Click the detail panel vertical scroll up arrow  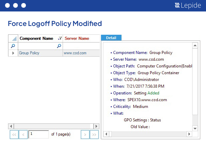point(195,46)
